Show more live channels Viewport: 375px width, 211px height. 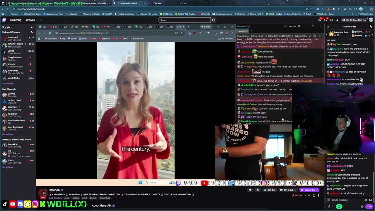click(x=8, y=134)
